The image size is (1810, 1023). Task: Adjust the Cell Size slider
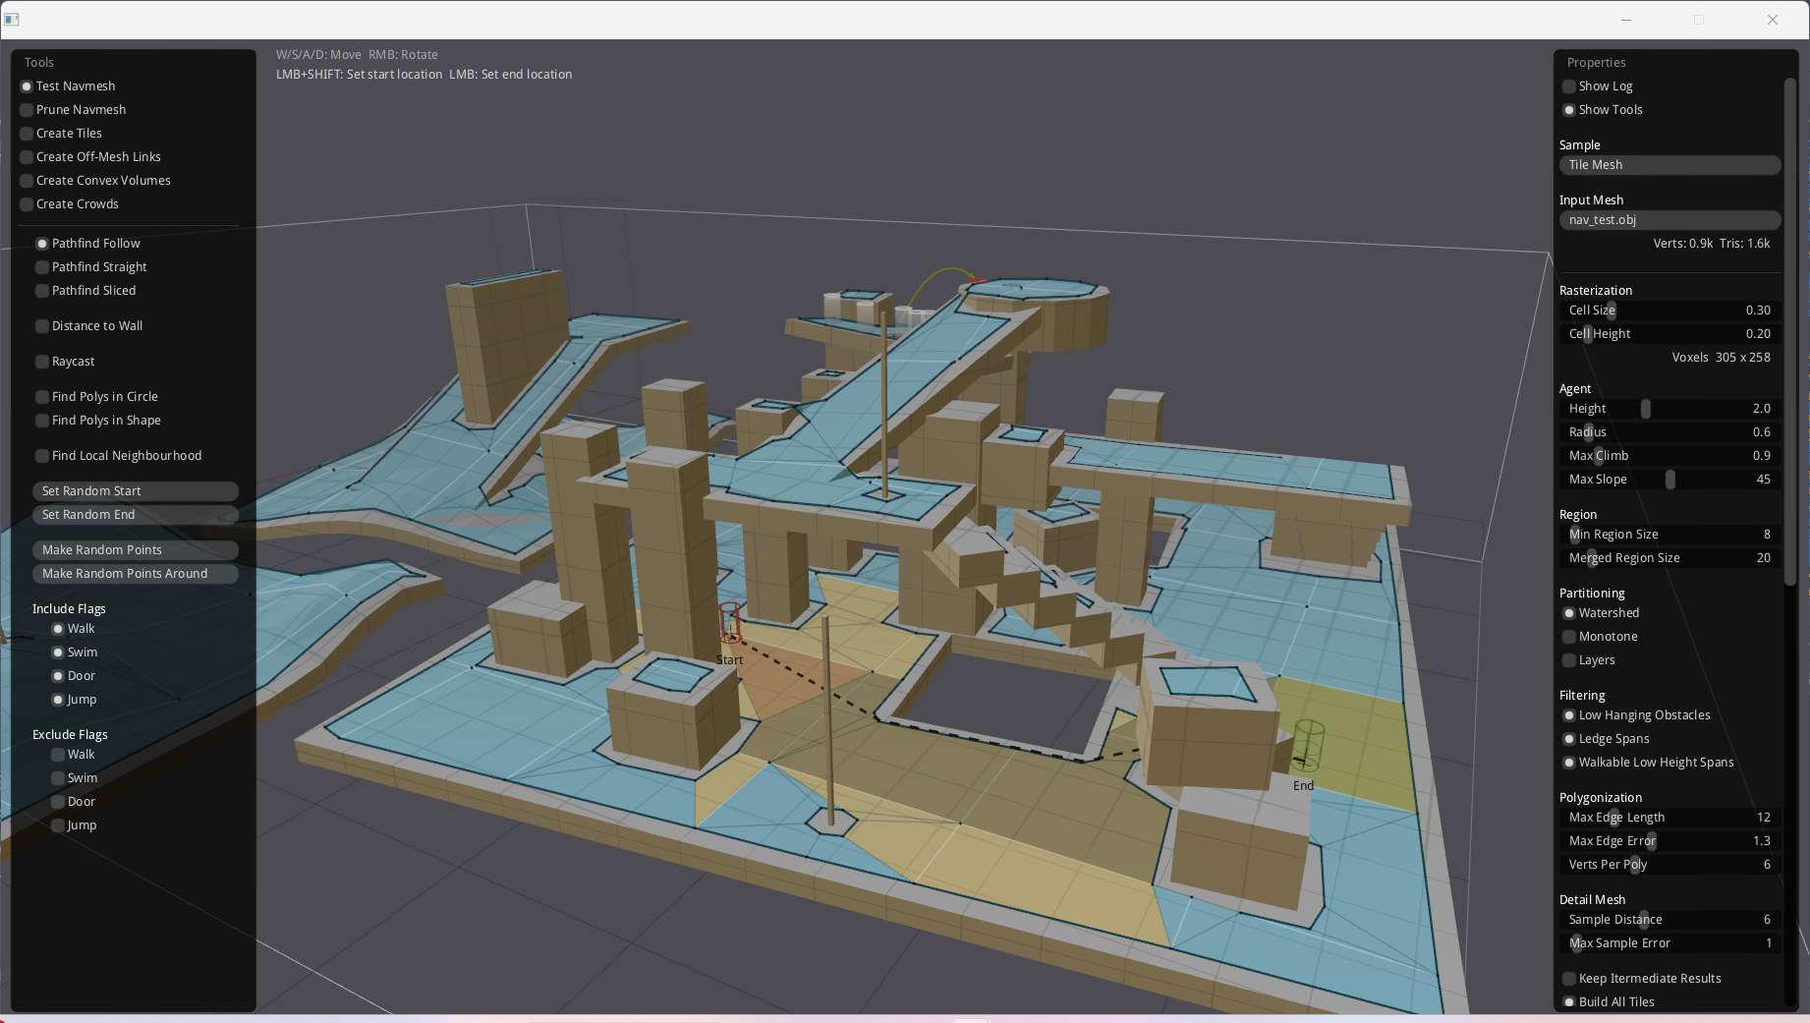(1670, 311)
